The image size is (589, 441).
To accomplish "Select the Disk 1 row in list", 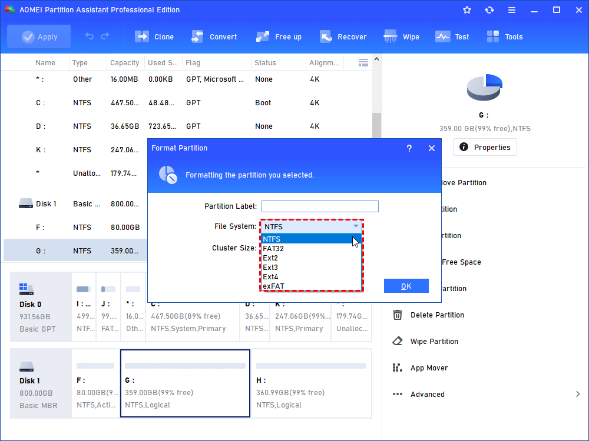I will pos(75,204).
